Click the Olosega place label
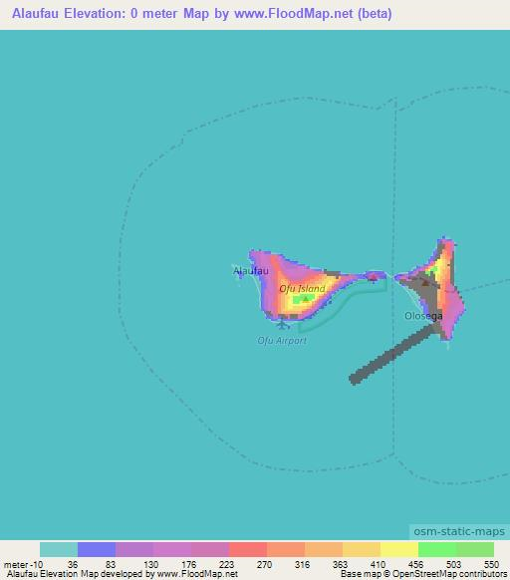The width and height of the screenshot is (510, 580). click(423, 316)
